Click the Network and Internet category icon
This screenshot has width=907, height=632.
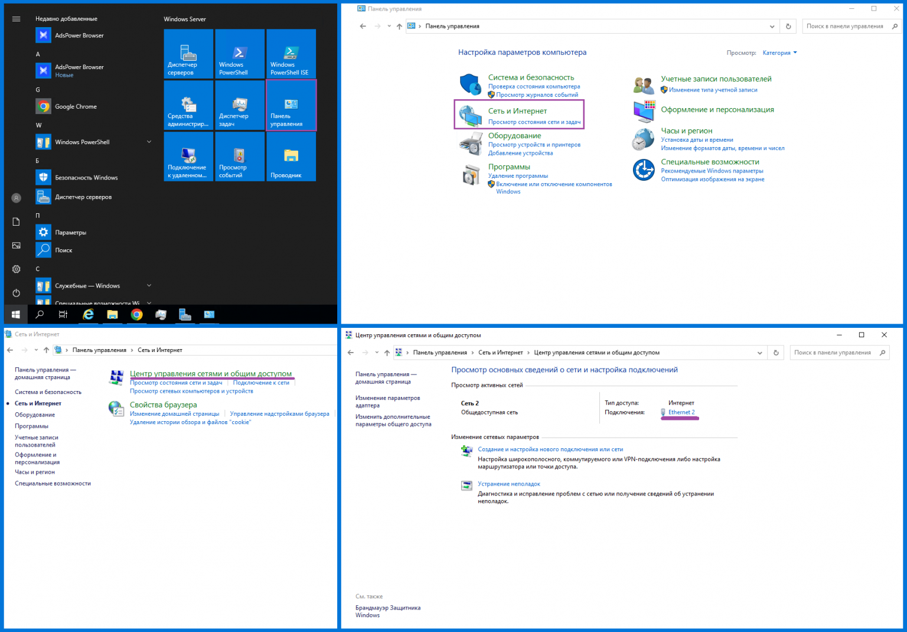point(471,115)
